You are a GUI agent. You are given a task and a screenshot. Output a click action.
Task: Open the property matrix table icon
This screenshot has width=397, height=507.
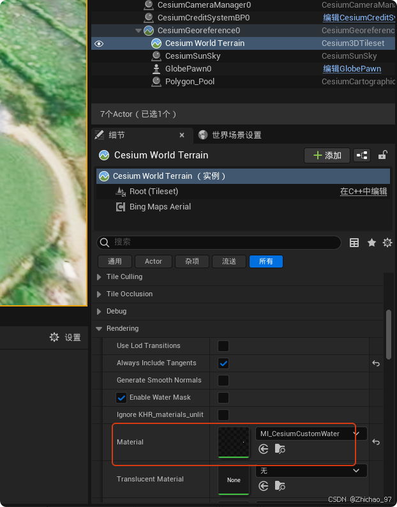point(354,243)
